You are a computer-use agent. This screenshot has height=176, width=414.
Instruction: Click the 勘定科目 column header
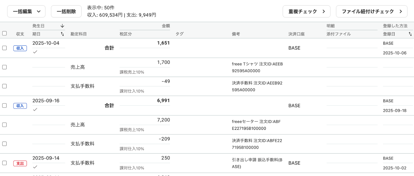point(79,34)
